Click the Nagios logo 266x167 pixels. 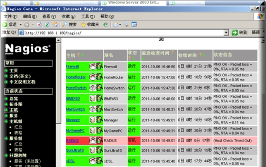[x=28, y=49]
